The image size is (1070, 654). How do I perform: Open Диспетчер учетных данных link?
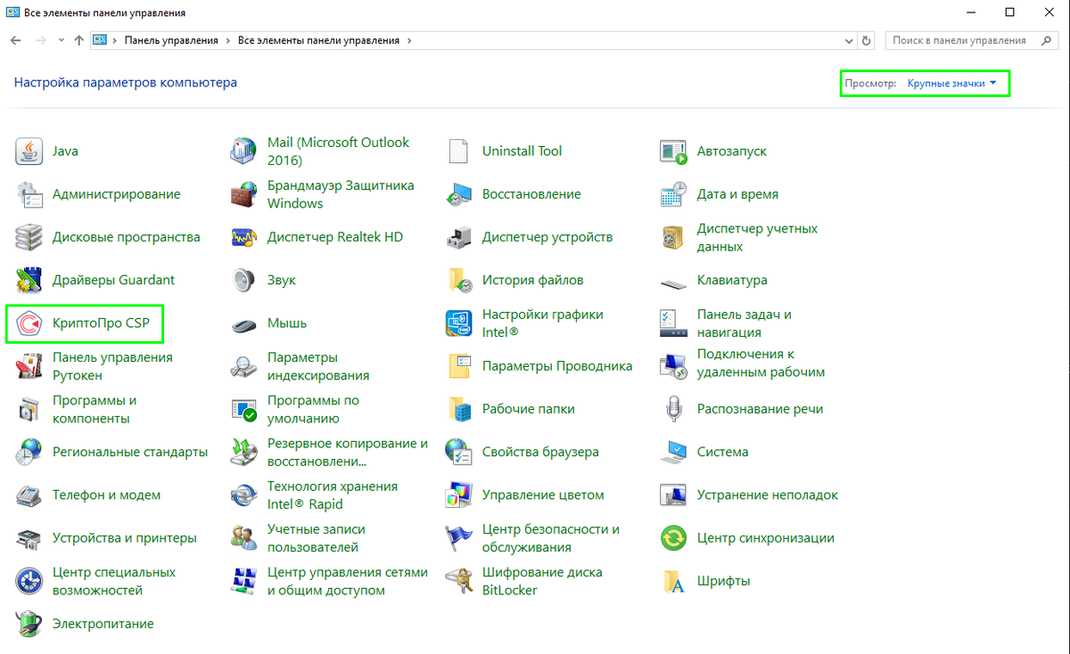[757, 237]
